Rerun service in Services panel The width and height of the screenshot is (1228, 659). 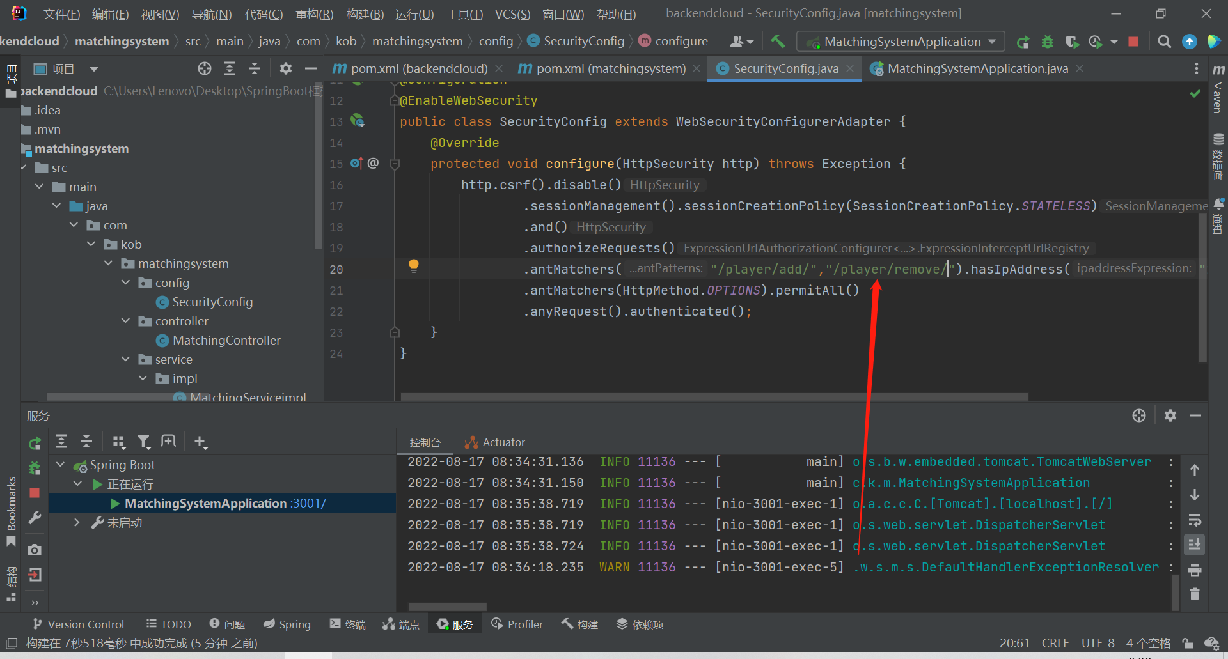[x=35, y=443]
